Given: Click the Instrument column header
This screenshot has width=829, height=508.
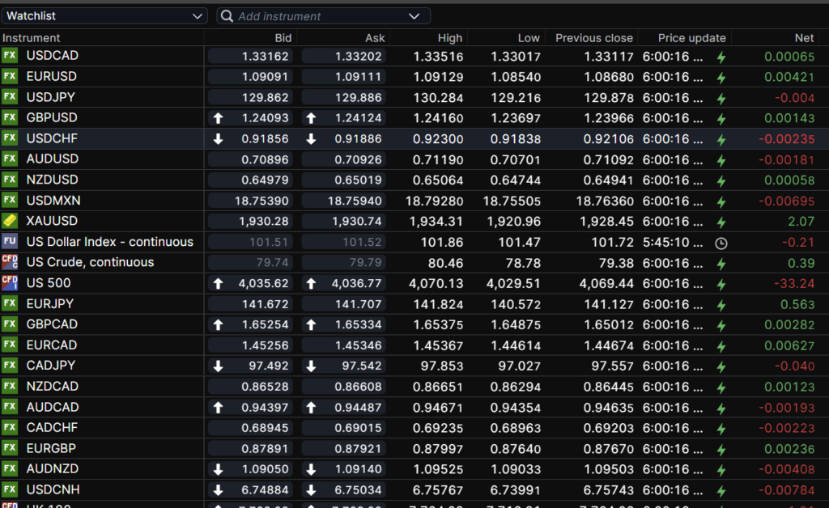Looking at the screenshot, I should pos(32,38).
